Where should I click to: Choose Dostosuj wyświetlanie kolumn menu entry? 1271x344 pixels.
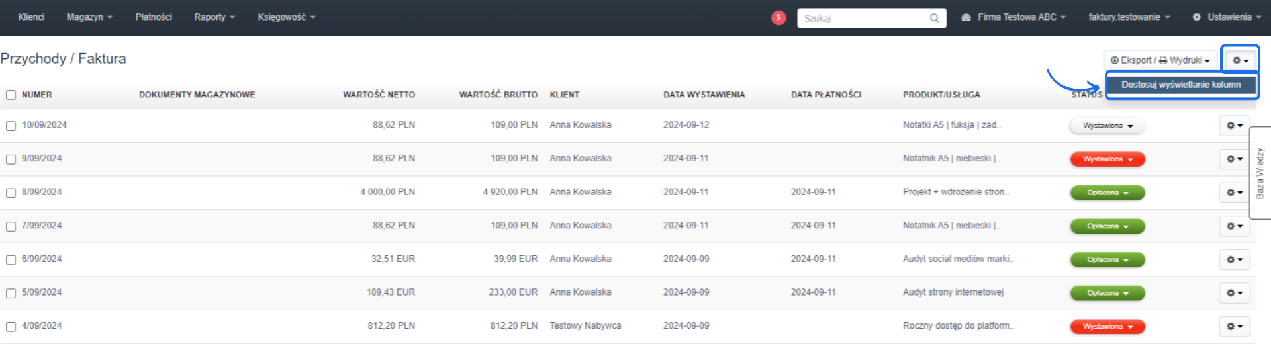1181,85
